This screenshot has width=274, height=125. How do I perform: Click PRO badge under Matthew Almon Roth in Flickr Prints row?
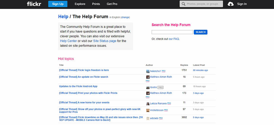[148, 97]
